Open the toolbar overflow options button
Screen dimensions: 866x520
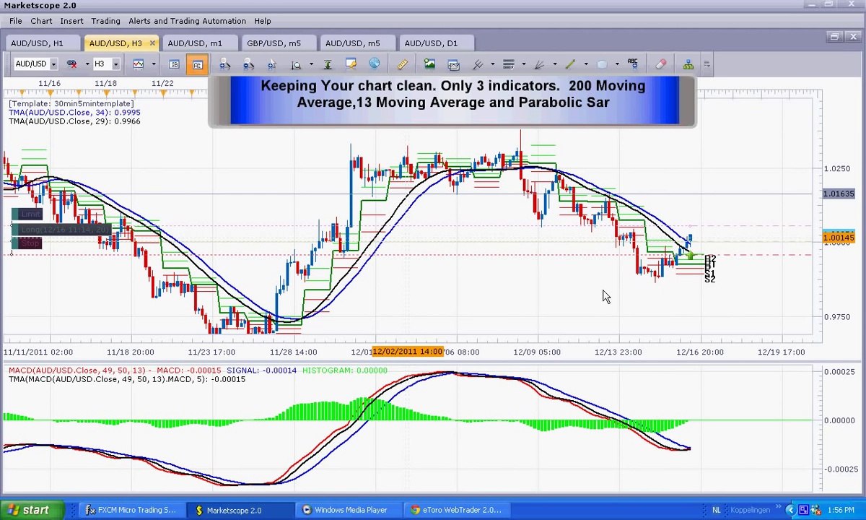tap(707, 64)
